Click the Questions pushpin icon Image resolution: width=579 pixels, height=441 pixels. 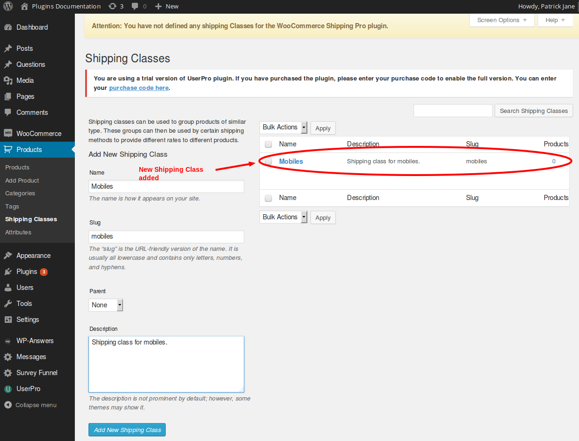click(8, 64)
